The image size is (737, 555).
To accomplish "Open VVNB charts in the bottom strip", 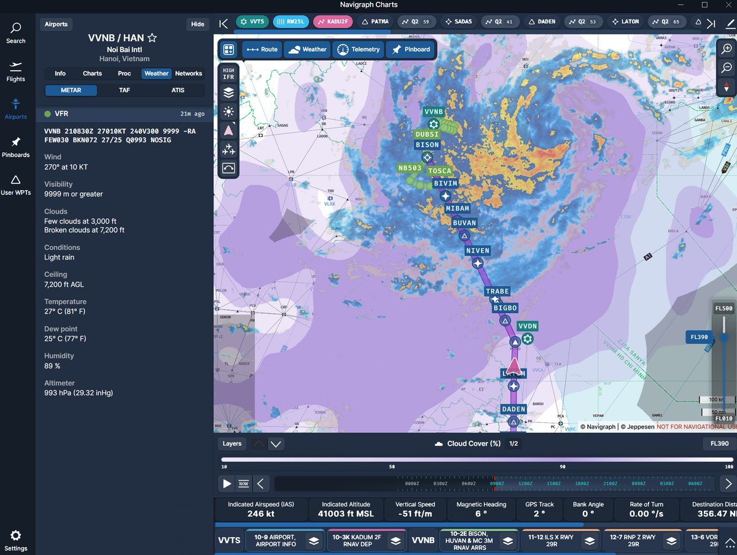I will point(423,541).
